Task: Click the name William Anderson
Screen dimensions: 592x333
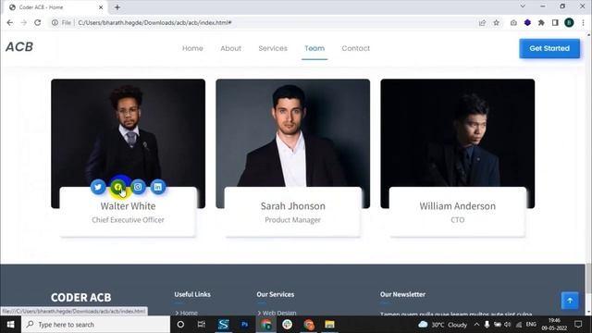Action: pyautogui.click(x=458, y=206)
